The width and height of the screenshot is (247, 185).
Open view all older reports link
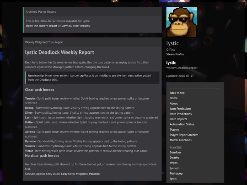point(75,26)
